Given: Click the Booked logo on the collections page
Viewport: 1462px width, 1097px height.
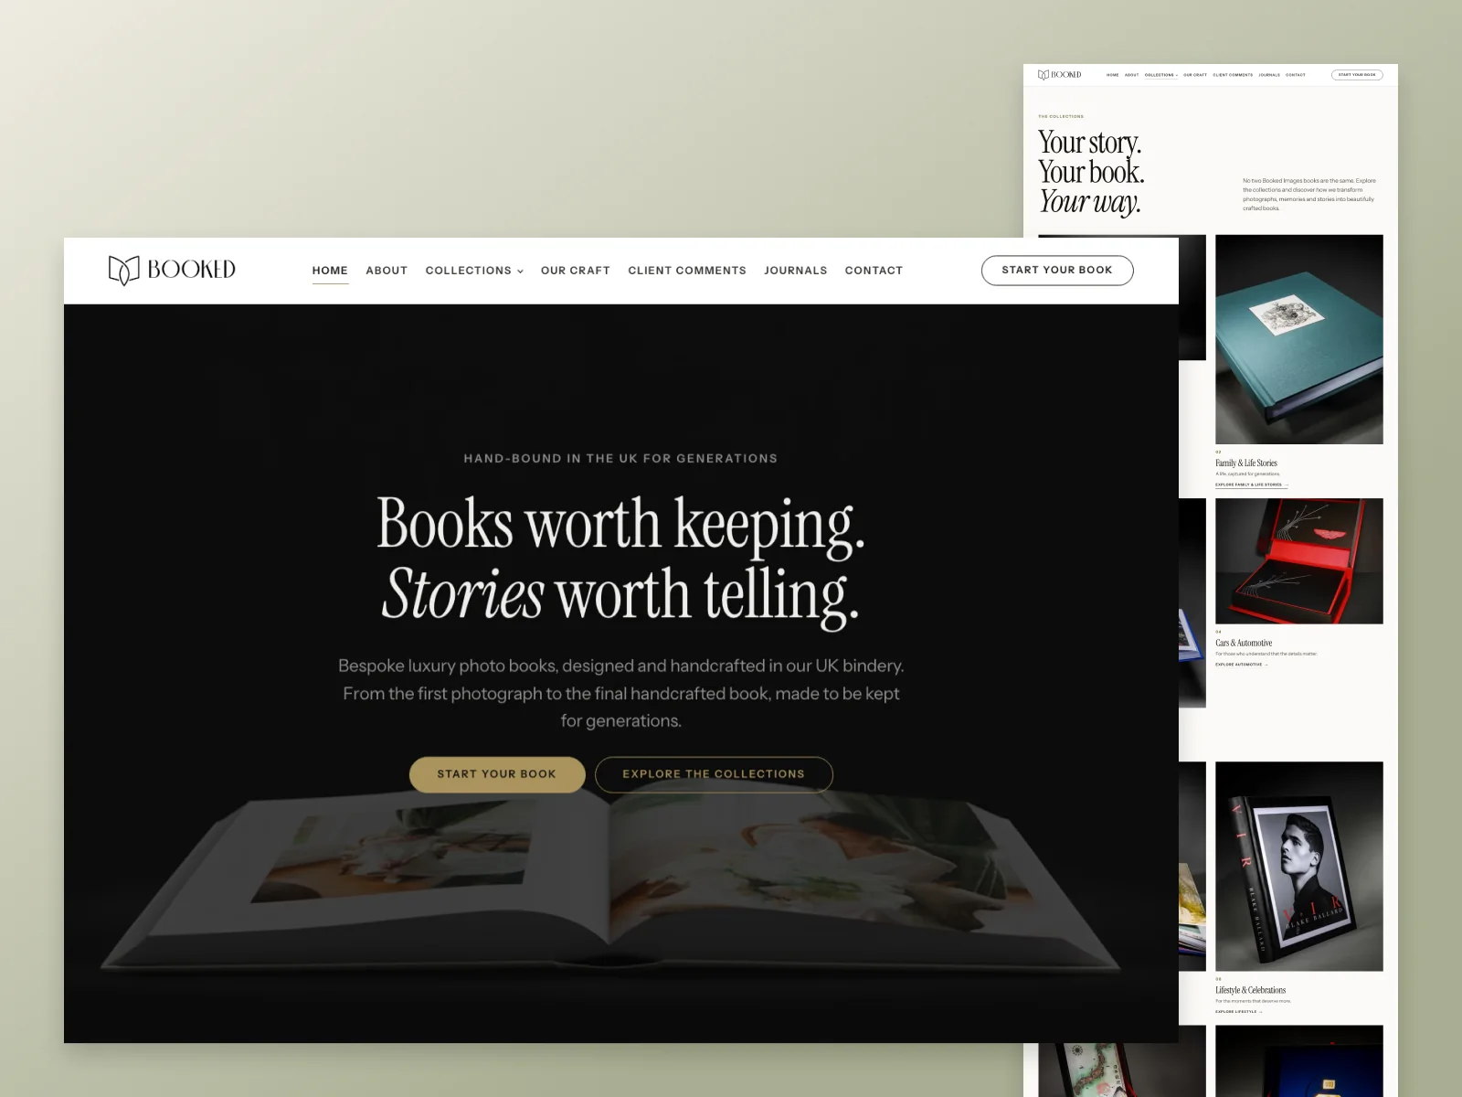Looking at the screenshot, I should point(1060,75).
